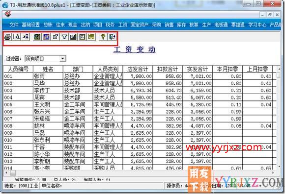
Task: Select the name cell 姚林
Action: click(48, 126)
